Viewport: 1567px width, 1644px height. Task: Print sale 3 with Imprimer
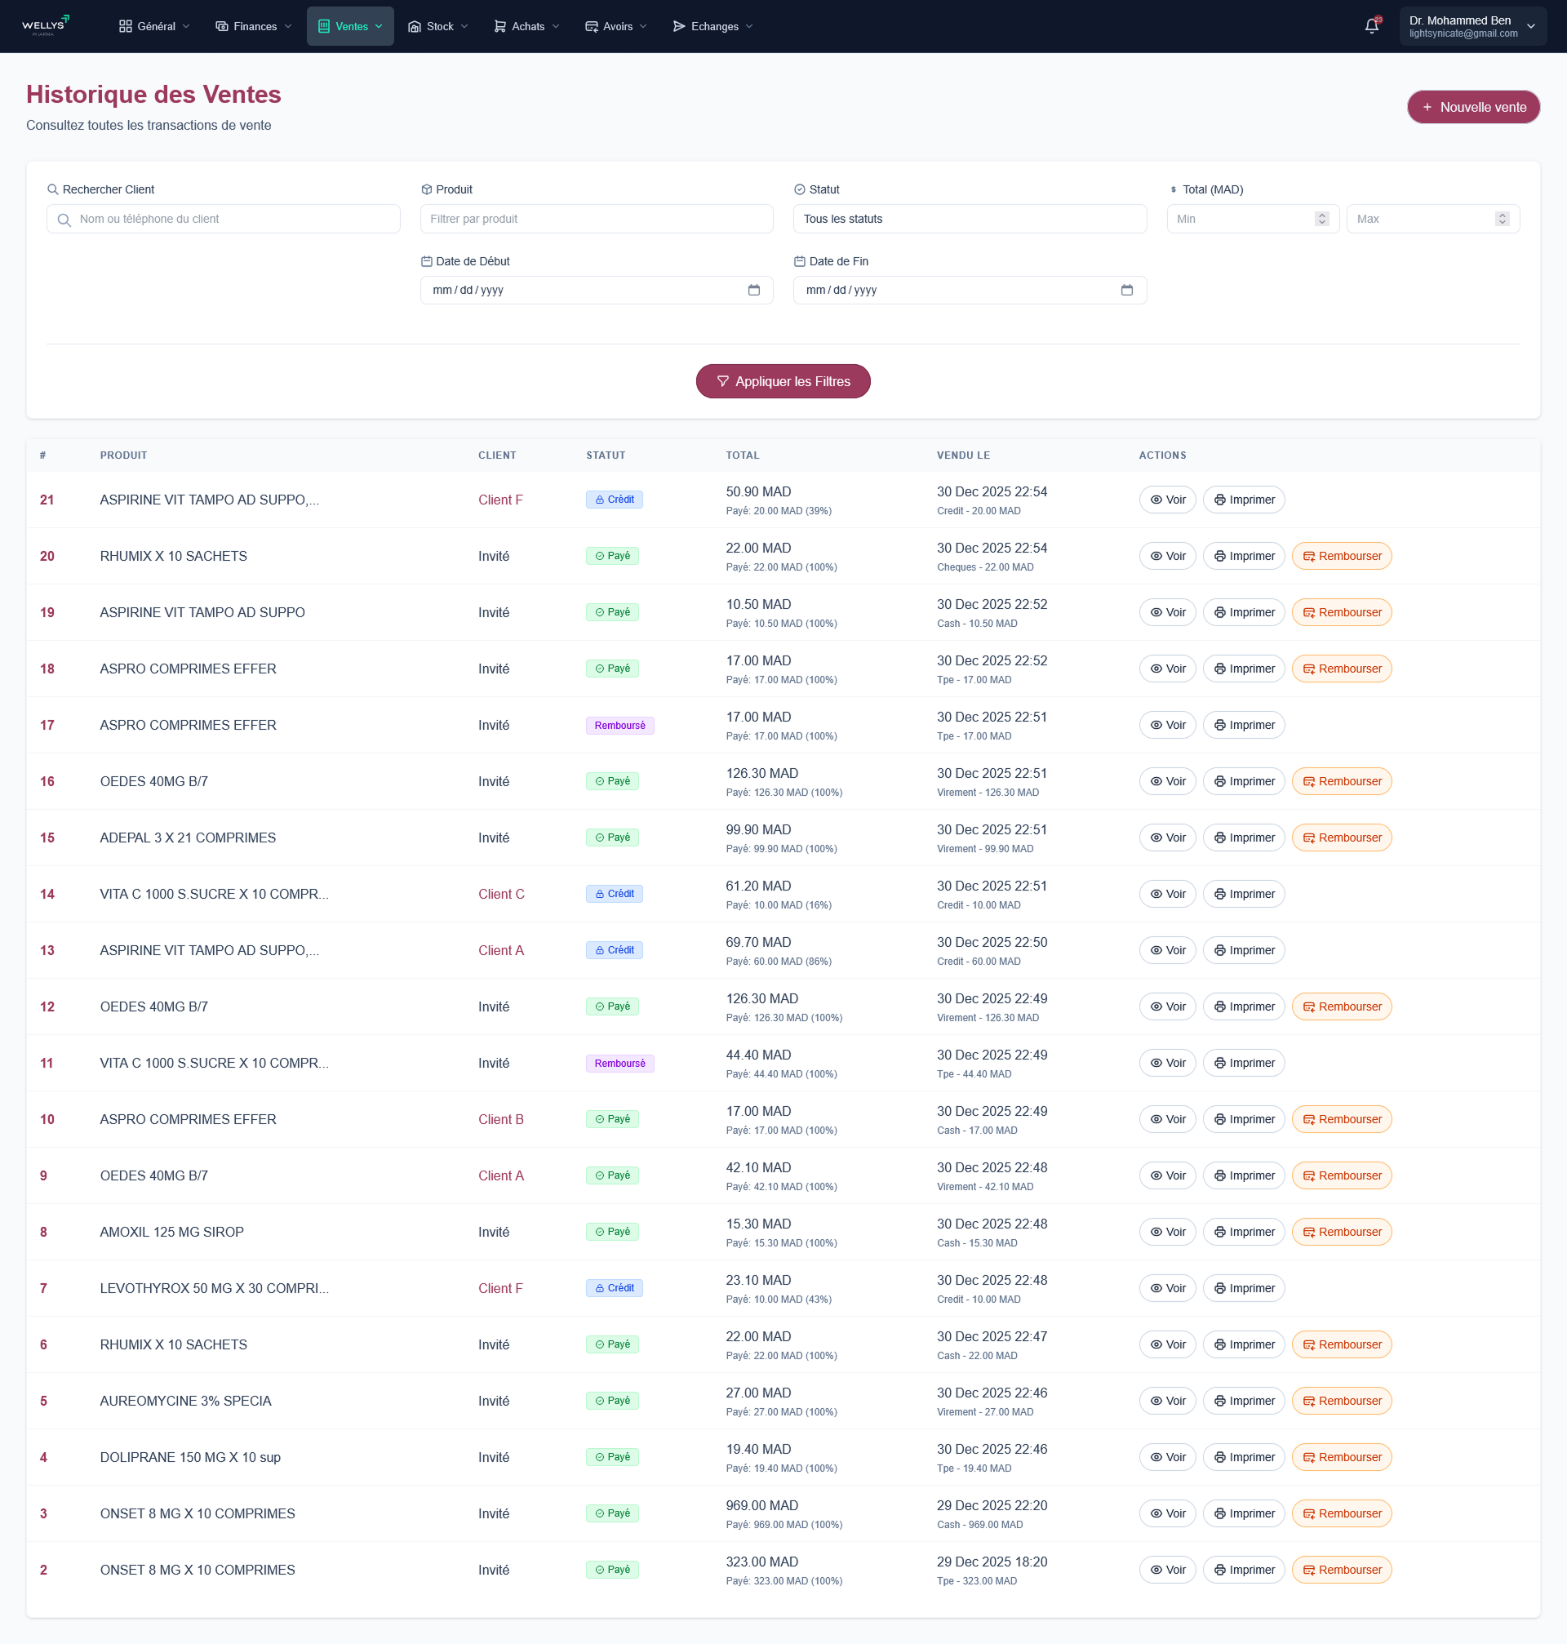pos(1243,1513)
